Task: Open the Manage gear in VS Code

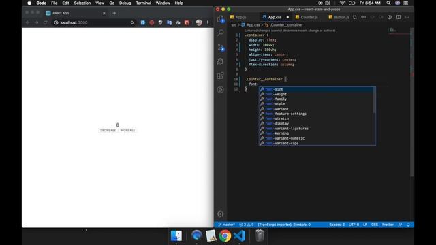Action: coord(221,214)
